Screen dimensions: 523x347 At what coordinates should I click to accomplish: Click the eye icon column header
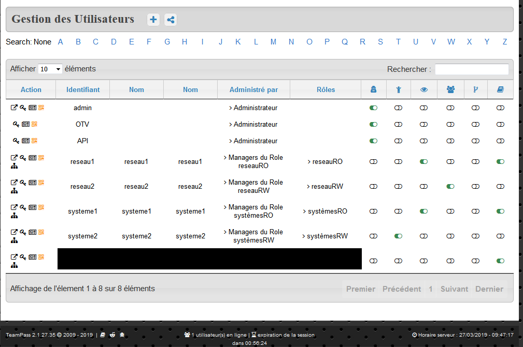[423, 89]
